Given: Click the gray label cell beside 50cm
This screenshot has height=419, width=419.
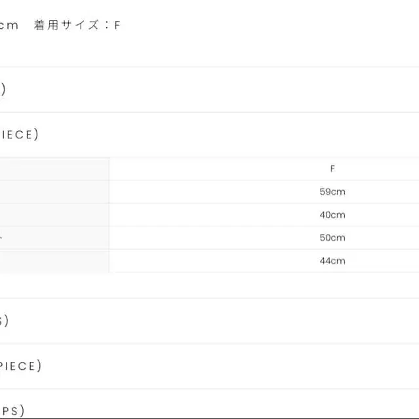Looking at the screenshot, I should (x=54, y=238).
